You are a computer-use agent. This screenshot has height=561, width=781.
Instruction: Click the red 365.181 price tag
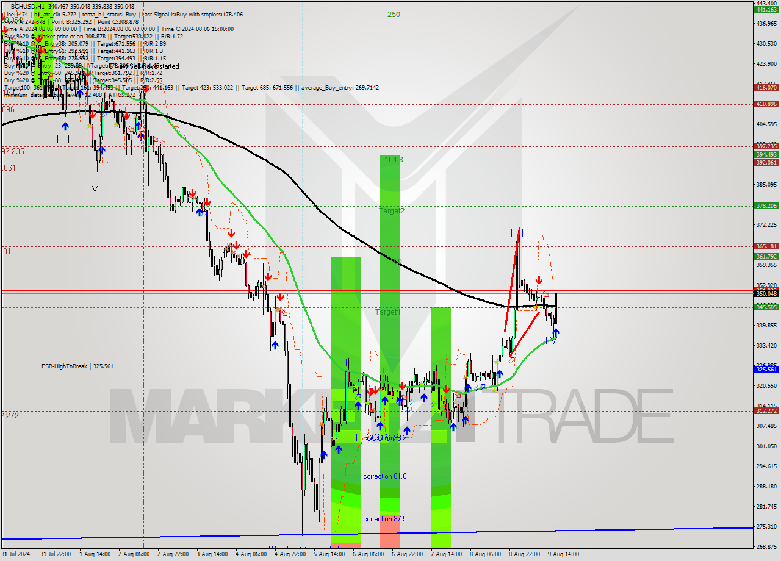766,246
